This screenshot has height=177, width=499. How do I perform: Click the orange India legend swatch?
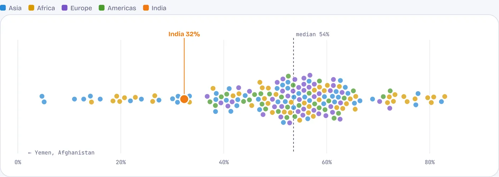[146, 8]
